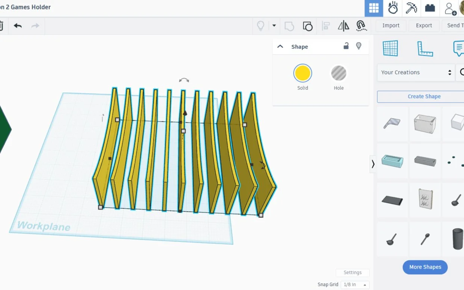The height and width of the screenshot is (290, 464).
Task: Click the rotation handle above the shapes
Action: click(184, 80)
